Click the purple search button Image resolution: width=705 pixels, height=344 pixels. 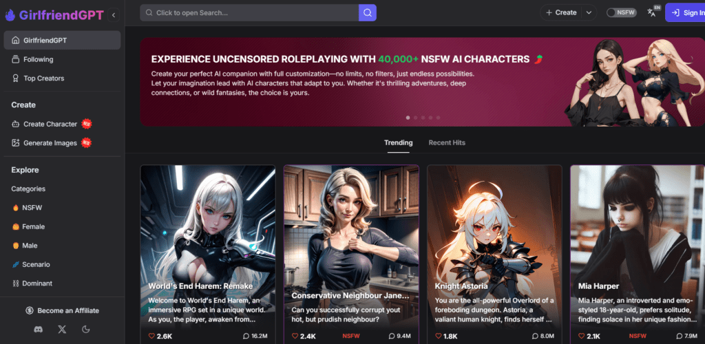[x=368, y=12]
